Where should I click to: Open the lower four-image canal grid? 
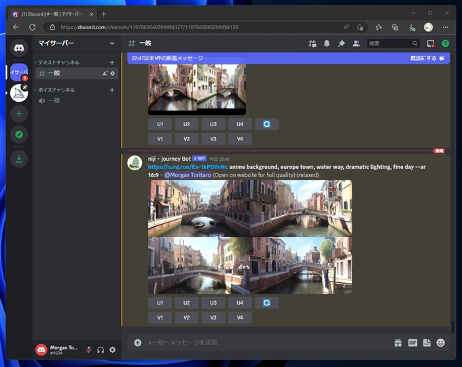coord(250,237)
